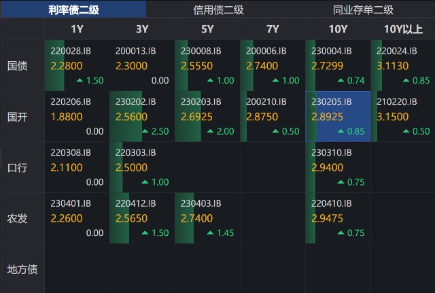Click the 10Y以上 column header

[403, 29]
